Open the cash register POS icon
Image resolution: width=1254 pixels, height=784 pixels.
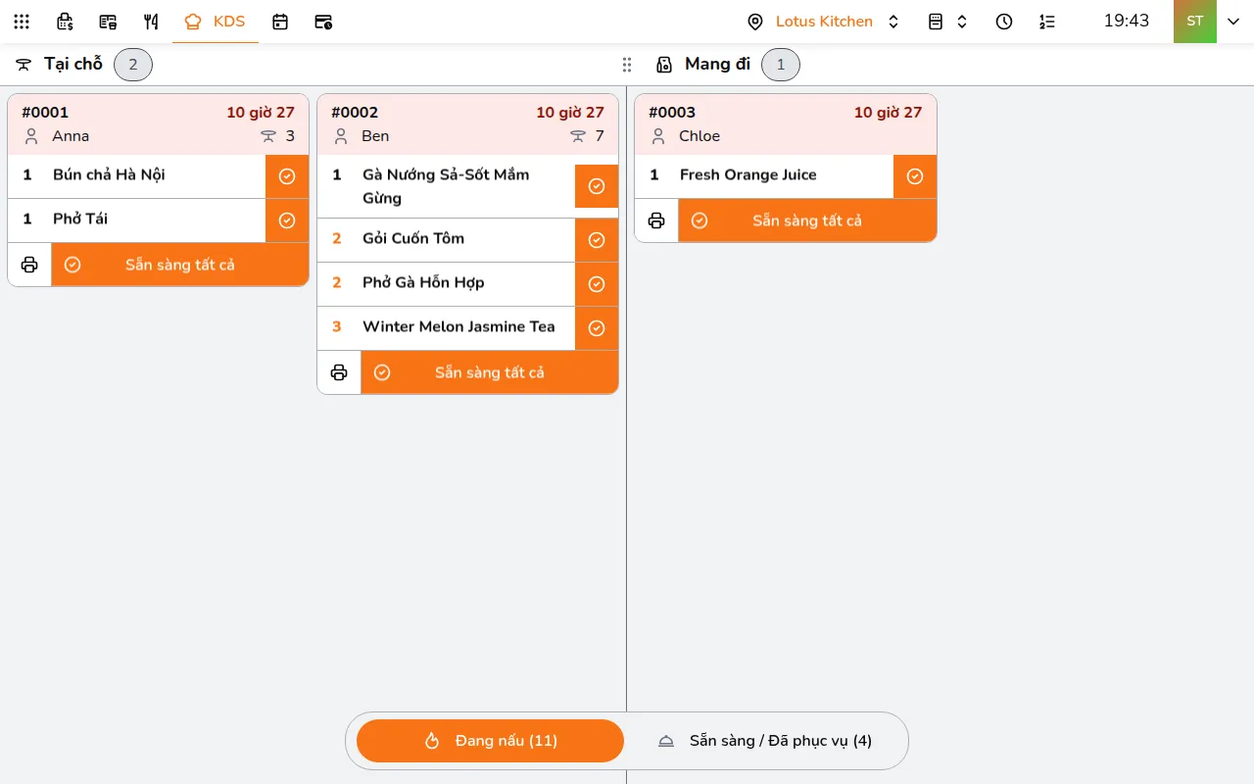65,22
